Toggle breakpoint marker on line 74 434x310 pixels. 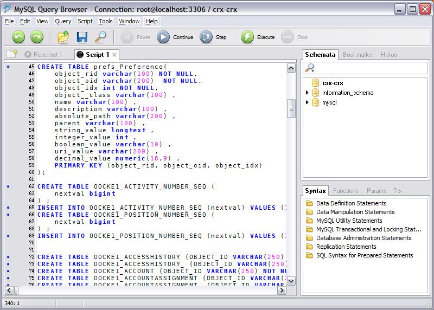pyautogui.click(x=8, y=271)
